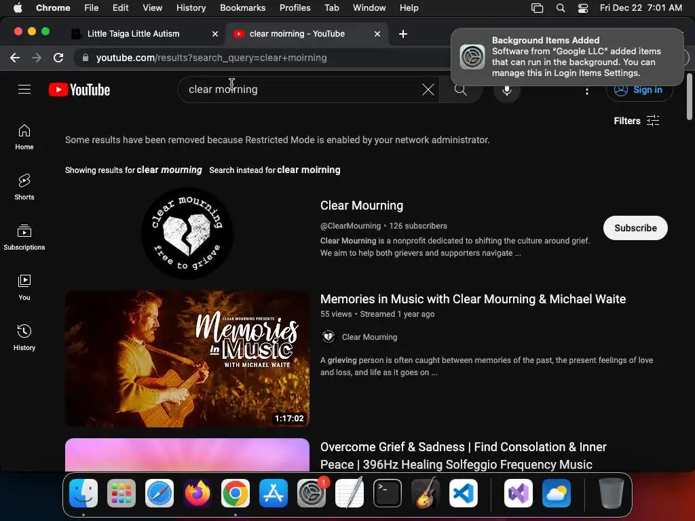Open the Weather app in the dock
Image resolution: width=695 pixels, height=521 pixels.
coord(557,493)
